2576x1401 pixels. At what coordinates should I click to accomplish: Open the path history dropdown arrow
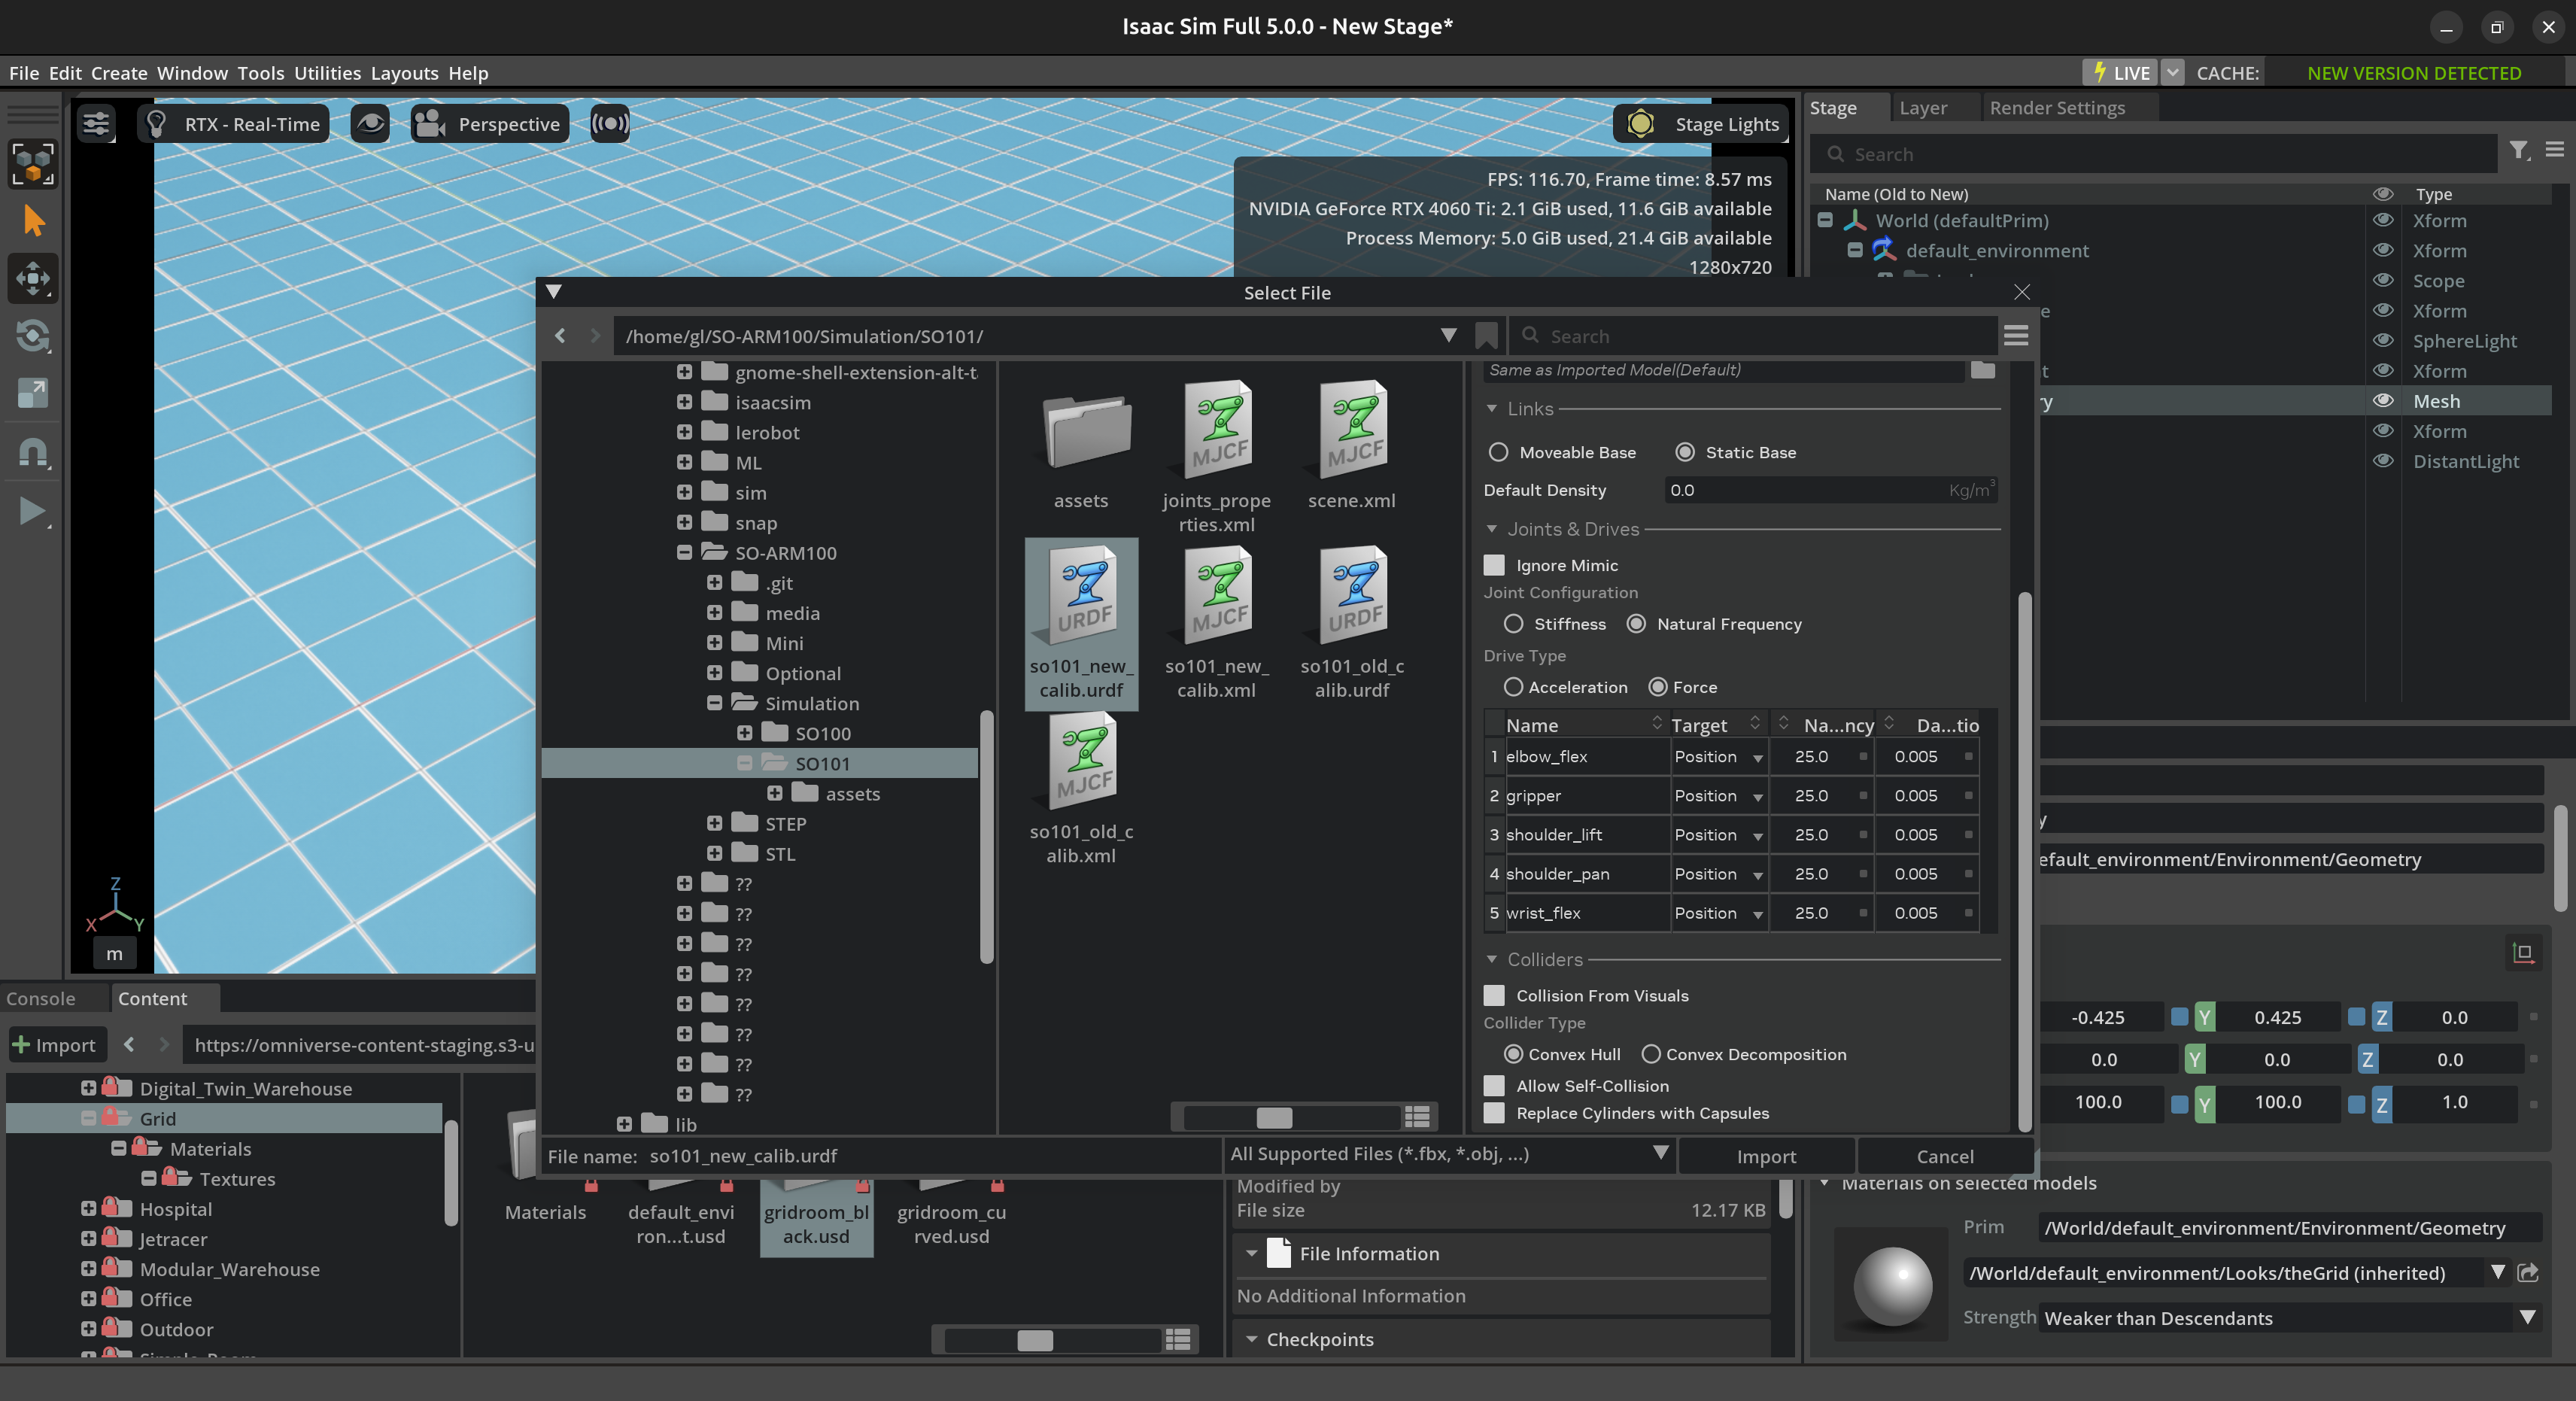(1448, 336)
